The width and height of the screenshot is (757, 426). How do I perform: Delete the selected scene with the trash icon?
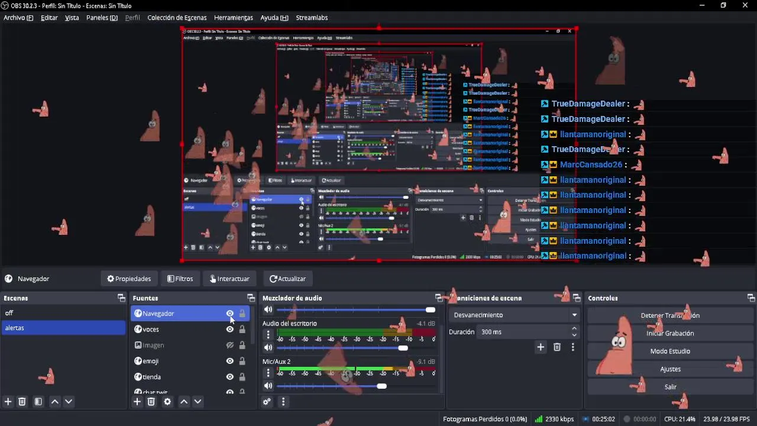[22, 402]
